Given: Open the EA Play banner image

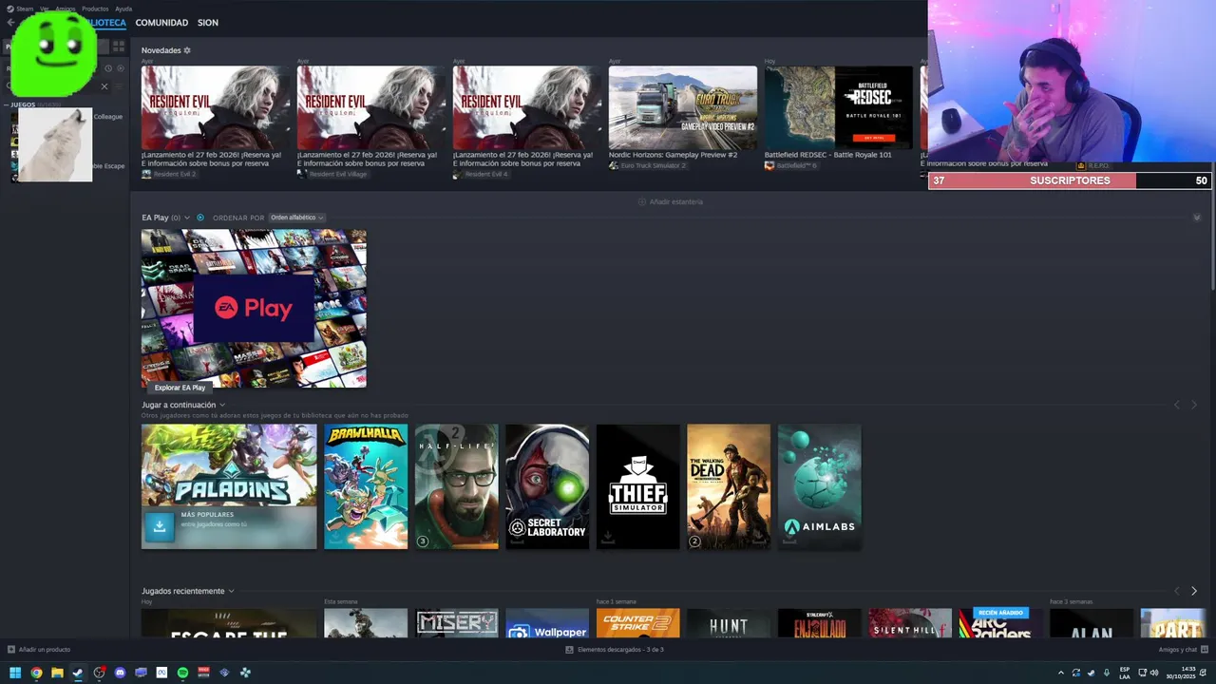Looking at the screenshot, I should click(x=254, y=308).
